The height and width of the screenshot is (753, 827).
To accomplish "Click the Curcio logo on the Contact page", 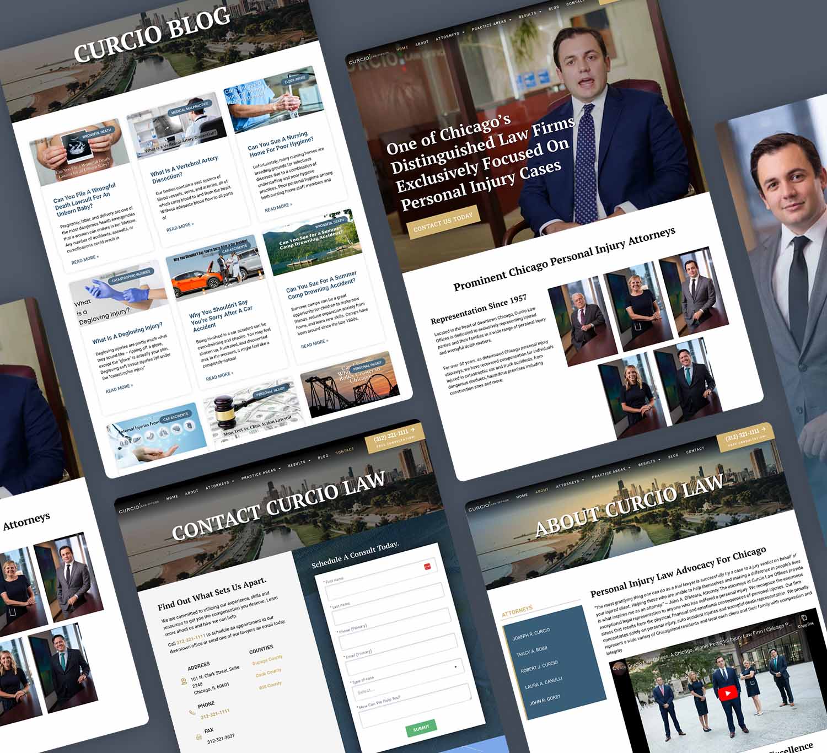I will pos(138,505).
